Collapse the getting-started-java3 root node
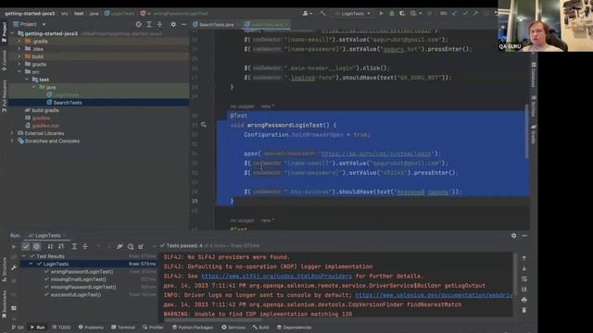The width and height of the screenshot is (593, 333). [12, 33]
